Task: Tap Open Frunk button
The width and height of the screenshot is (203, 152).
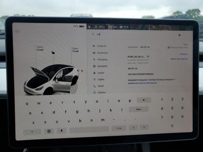Action: 40,48
